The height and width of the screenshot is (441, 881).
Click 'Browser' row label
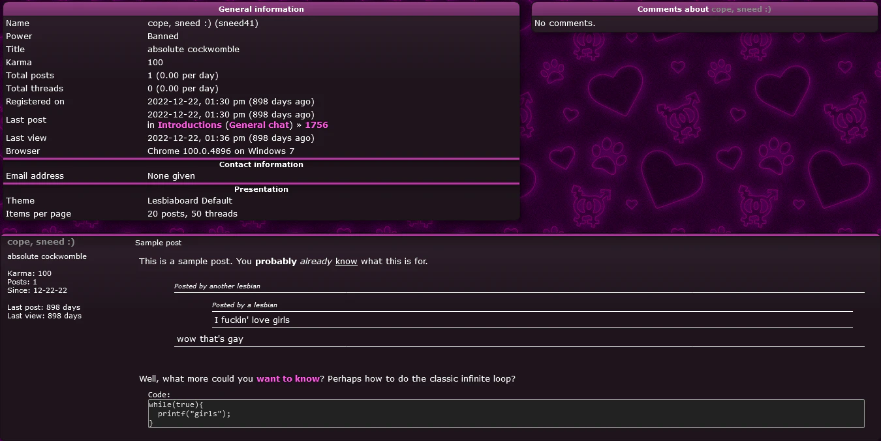click(23, 151)
